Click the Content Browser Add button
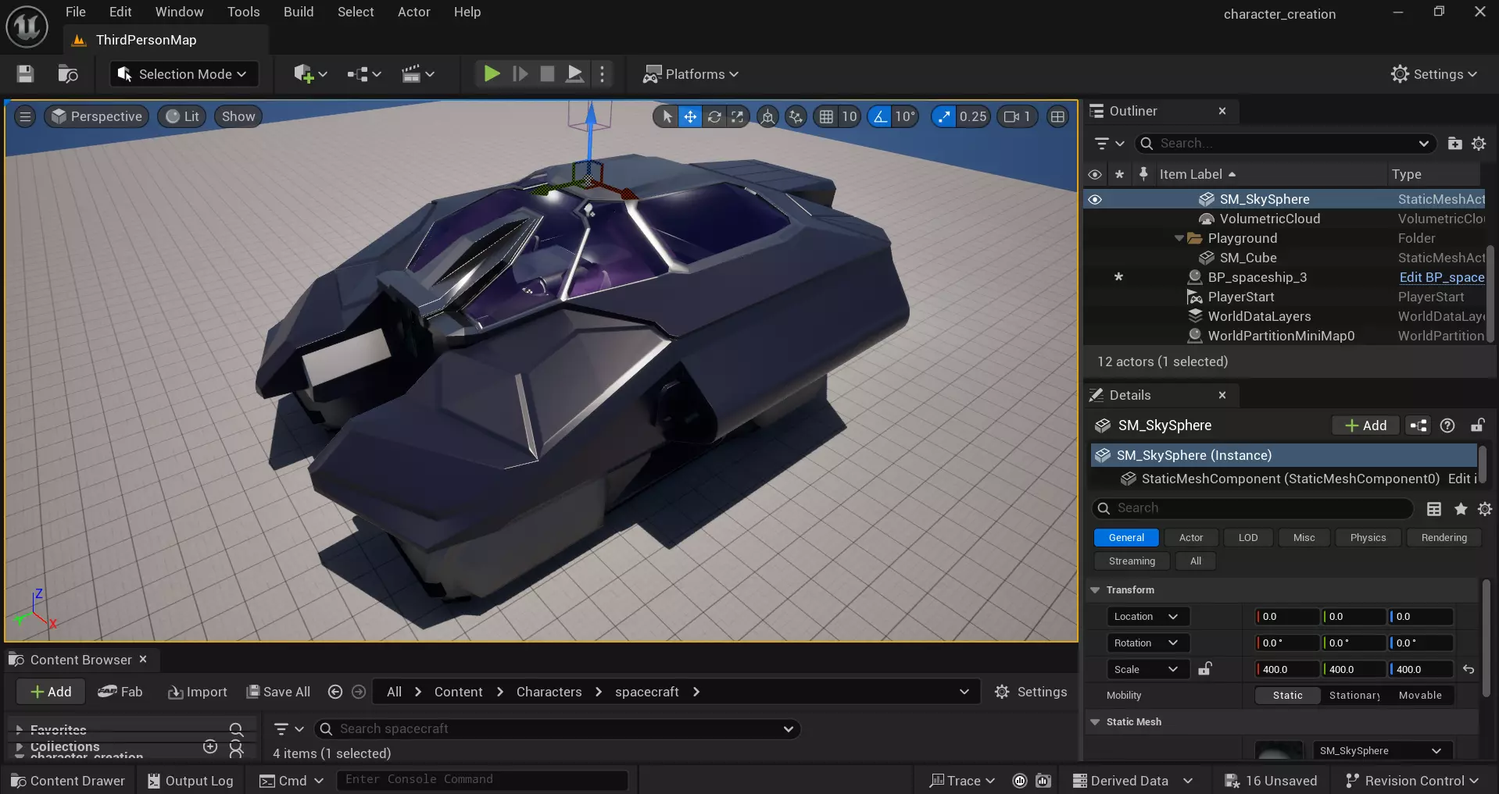The width and height of the screenshot is (1499, 794). [51, 692]
